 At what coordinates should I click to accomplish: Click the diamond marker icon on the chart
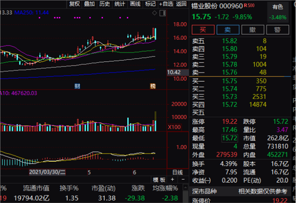point(154,13)
